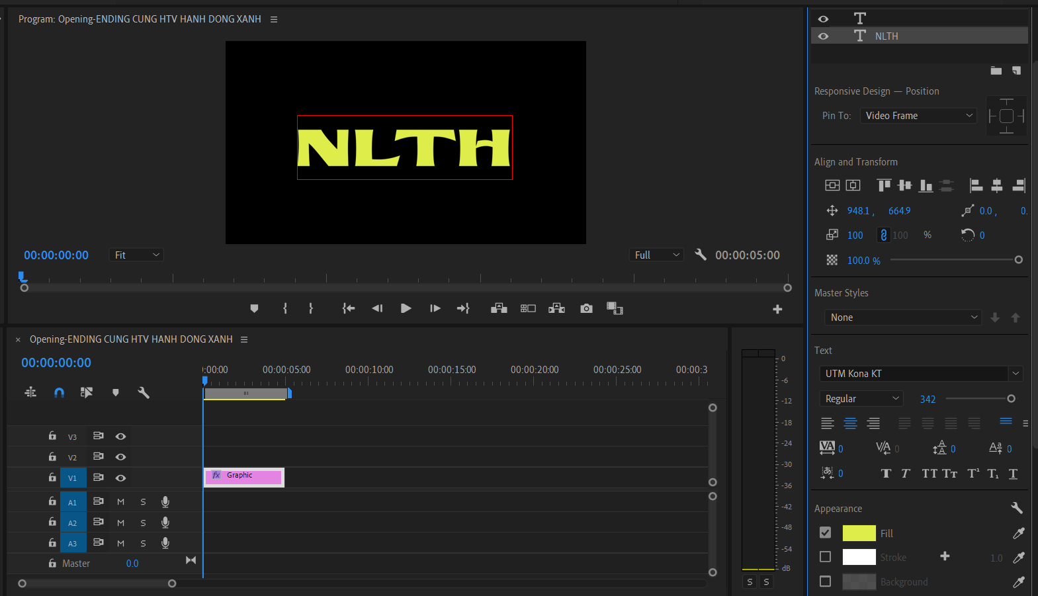Open Stroke white color swatch

click(859, 557)
